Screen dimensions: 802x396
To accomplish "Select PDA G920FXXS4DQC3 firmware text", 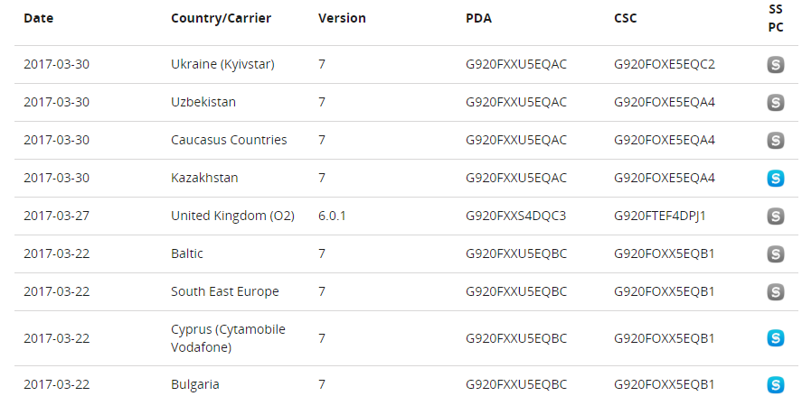I will [516, 216].
